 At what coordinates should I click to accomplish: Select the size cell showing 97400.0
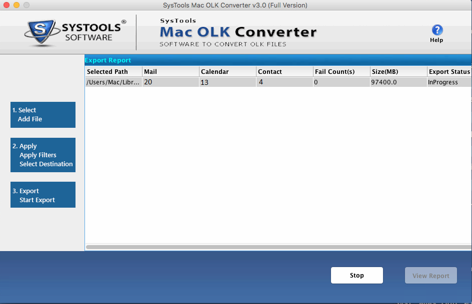398,82
